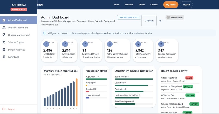Click the info icon in the notice banner
The height and width of the screenshot is (114, 219).
coord(45,33)
